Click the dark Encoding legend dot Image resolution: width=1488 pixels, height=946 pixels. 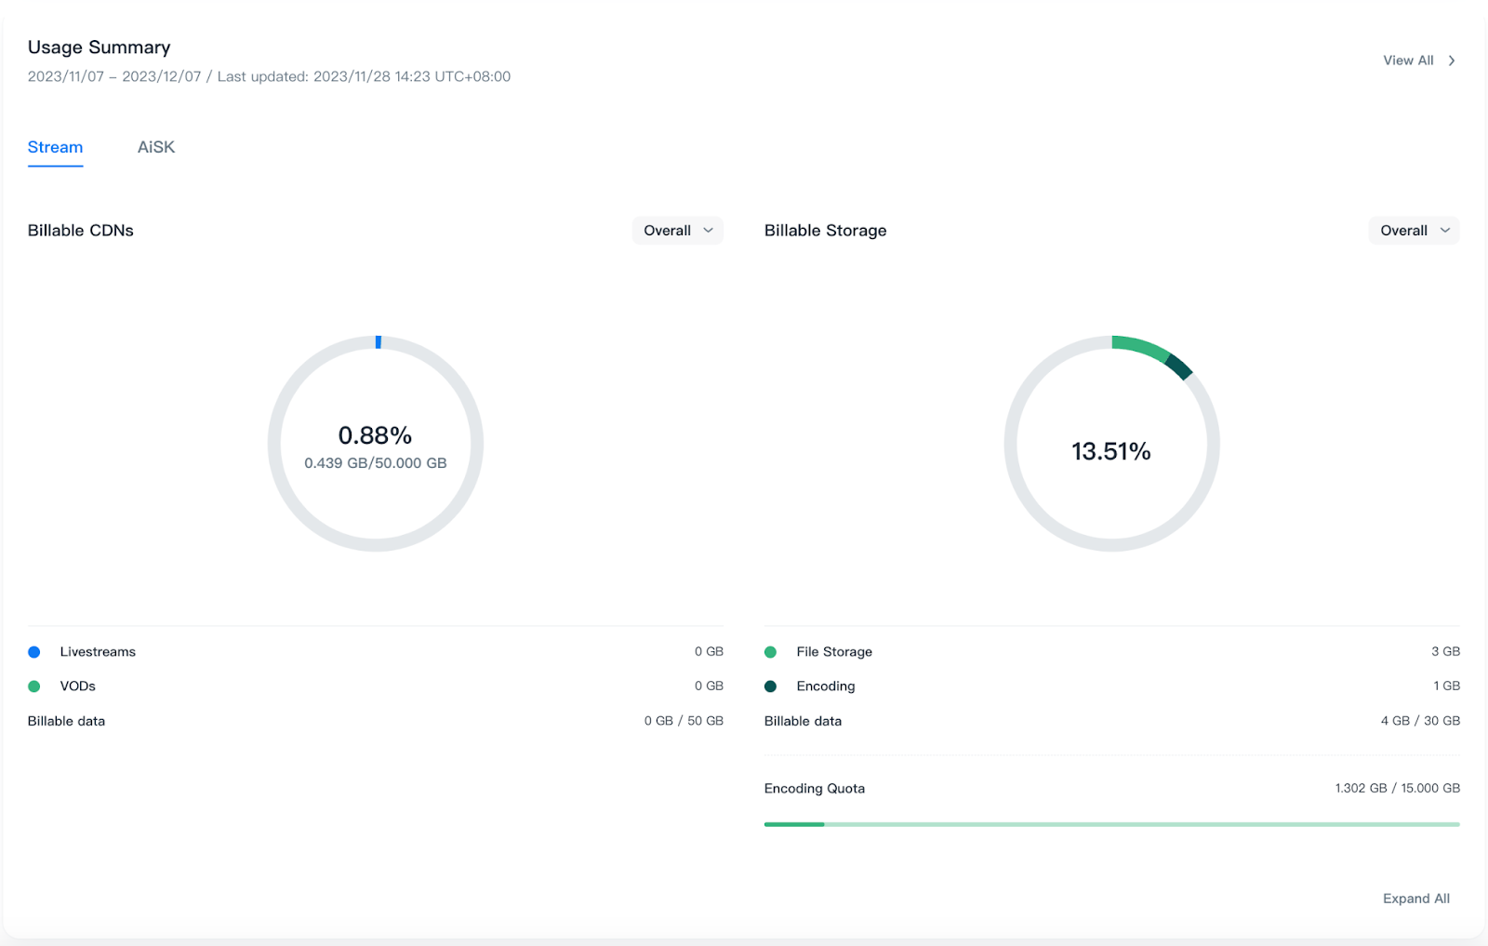[x=770, y=686]
